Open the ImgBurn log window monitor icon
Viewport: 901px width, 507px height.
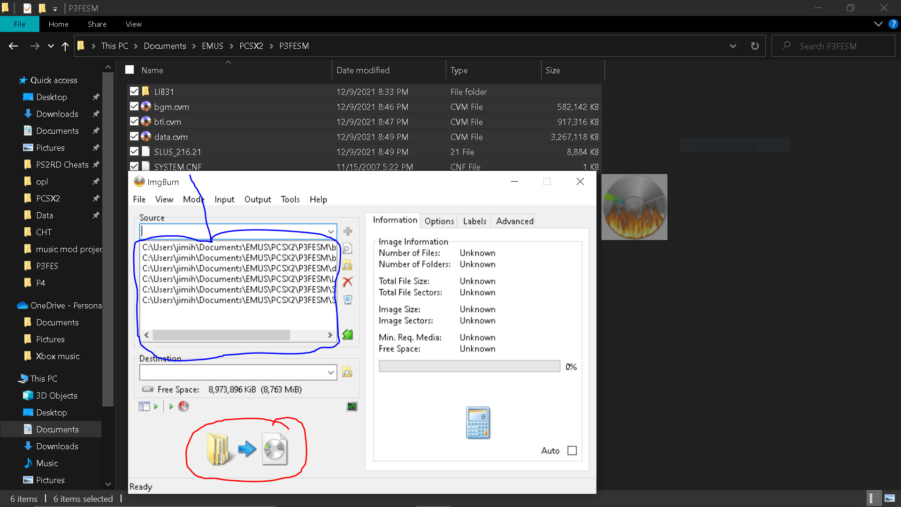pos(352,407)
